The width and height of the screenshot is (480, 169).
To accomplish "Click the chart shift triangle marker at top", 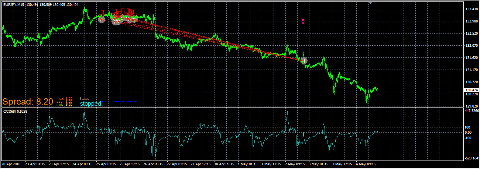I will pyautogui.click(x=370, y=2).
